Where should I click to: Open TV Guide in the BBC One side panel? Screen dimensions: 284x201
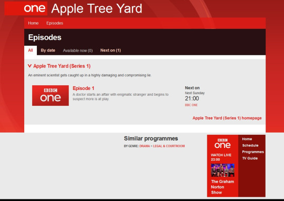(250, 158)
